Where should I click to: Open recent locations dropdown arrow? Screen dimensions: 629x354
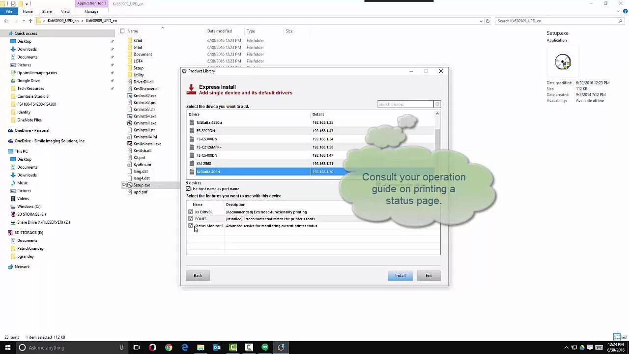(x=23, y=21)
